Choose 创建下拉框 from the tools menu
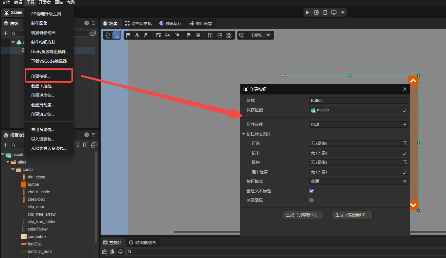This screenshot has height=258, width=446. (43, 86)
